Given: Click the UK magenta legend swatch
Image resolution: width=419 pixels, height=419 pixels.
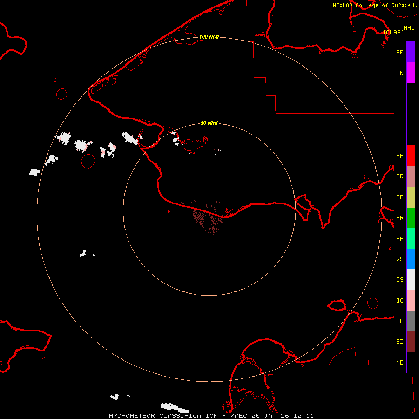Looking at the screenshot, I should (x=411, y=73).
